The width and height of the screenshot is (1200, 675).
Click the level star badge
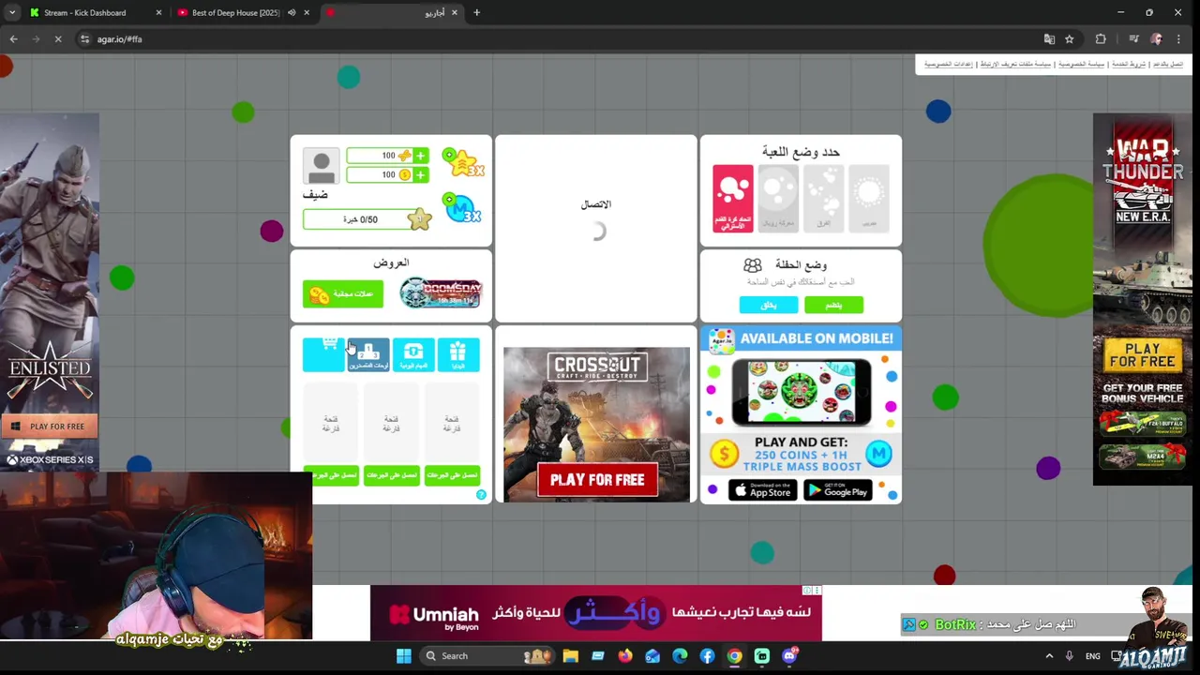(x=419, y=219)
